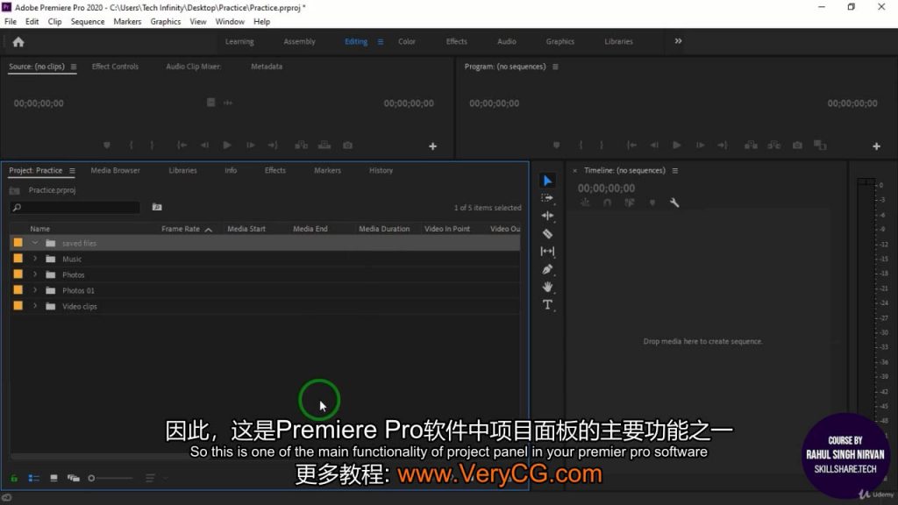Switch to the Color workspace
Image resolution: width=898 pixels, height=505 pixels.
click(x=407, y=42)
